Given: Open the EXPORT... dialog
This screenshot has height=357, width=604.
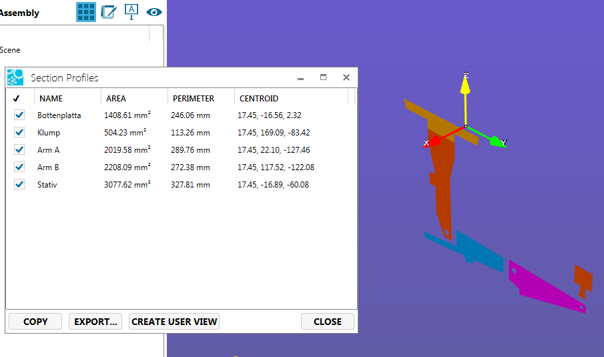Looking at the screenshot, I should pyautogui.click(x=95, y=322).
